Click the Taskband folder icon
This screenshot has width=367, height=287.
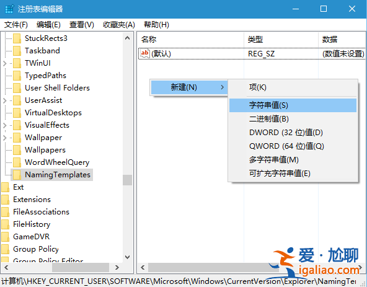pos(17,51)
